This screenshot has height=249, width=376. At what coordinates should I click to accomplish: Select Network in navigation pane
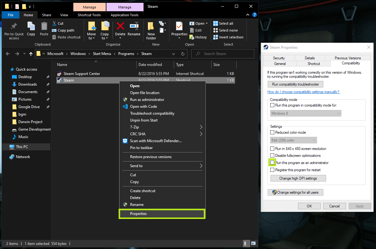pos(23,157)
